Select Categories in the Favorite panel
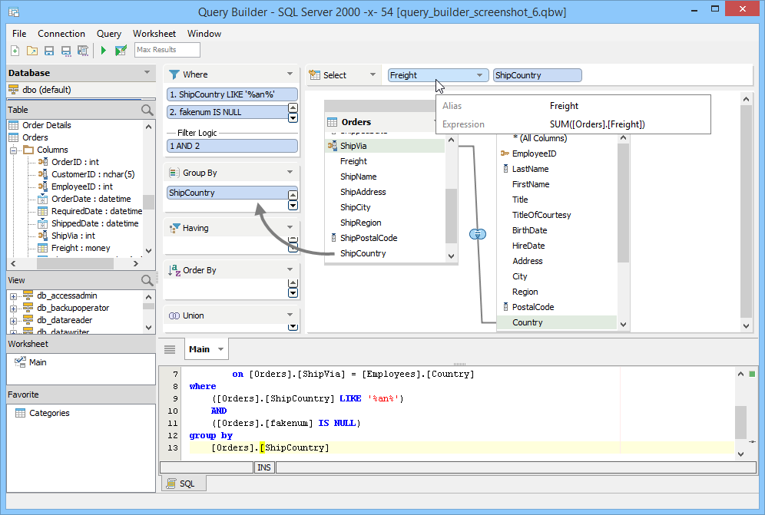This screenshot has height=515, width=765. [x=49, y=413]
